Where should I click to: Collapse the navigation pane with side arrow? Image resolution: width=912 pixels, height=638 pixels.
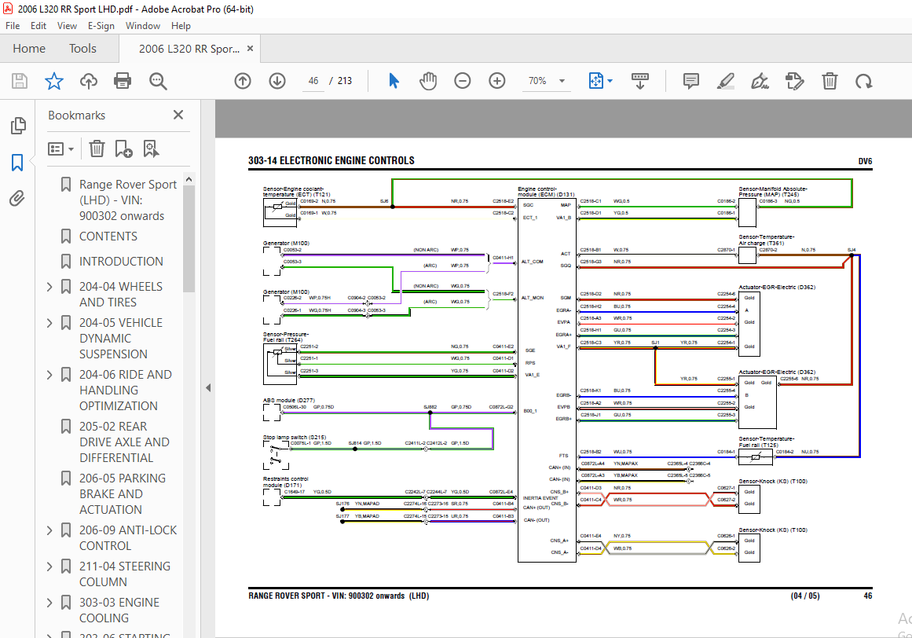pos(208,388)
